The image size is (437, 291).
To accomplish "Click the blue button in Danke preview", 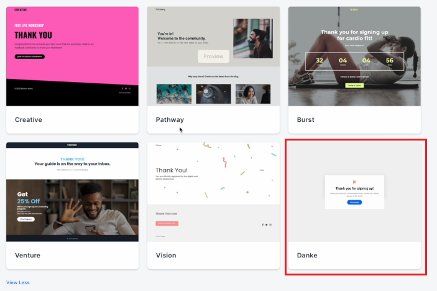I will point(354,202).
